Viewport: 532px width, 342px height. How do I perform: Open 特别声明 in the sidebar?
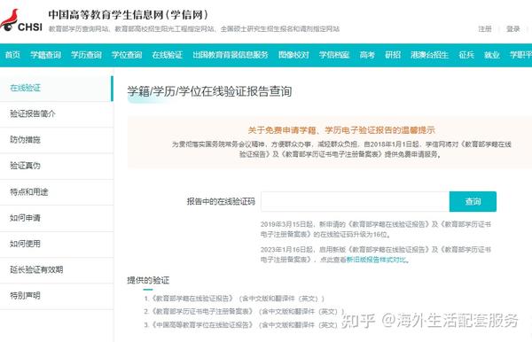[57, 296]
